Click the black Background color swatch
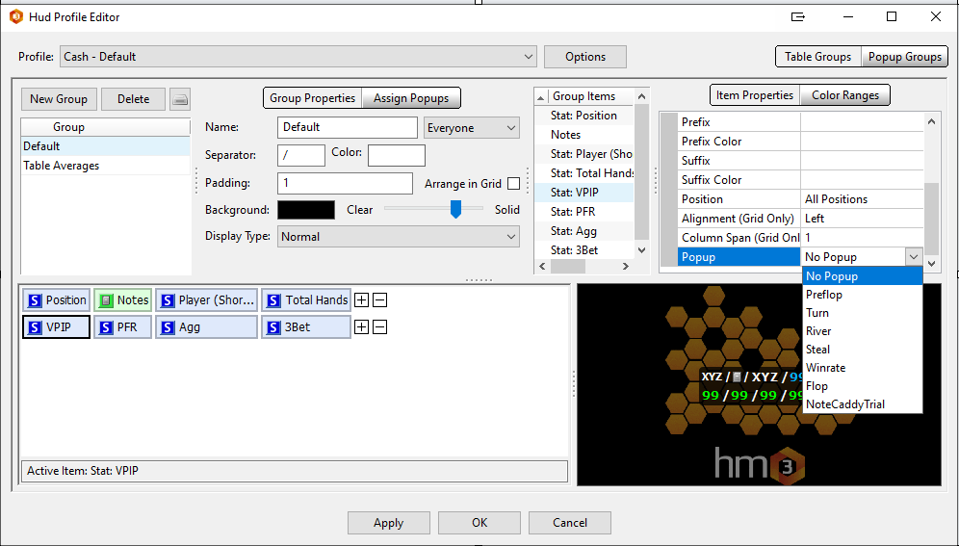 (x=306, y=210)
